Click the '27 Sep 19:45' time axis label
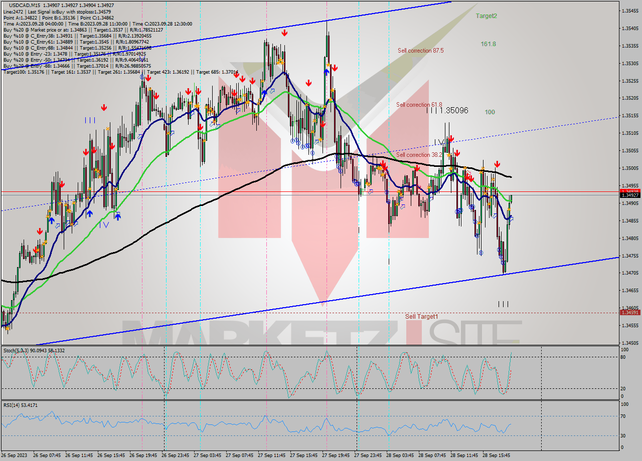 [336, 455]
